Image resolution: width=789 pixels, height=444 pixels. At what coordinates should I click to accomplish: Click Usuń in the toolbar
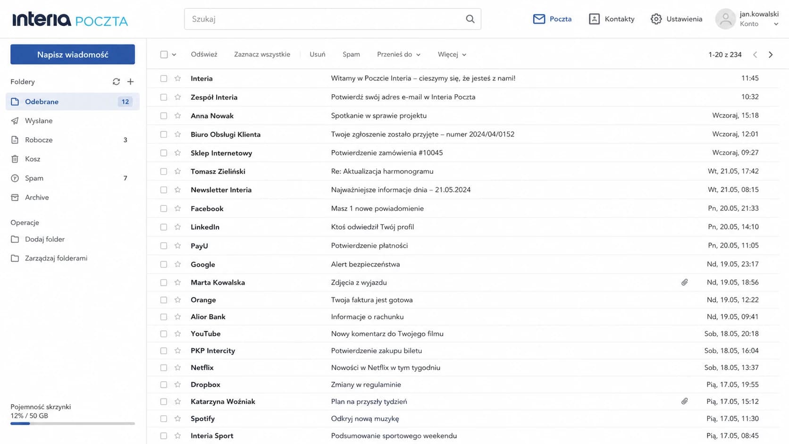pos(317,54)
